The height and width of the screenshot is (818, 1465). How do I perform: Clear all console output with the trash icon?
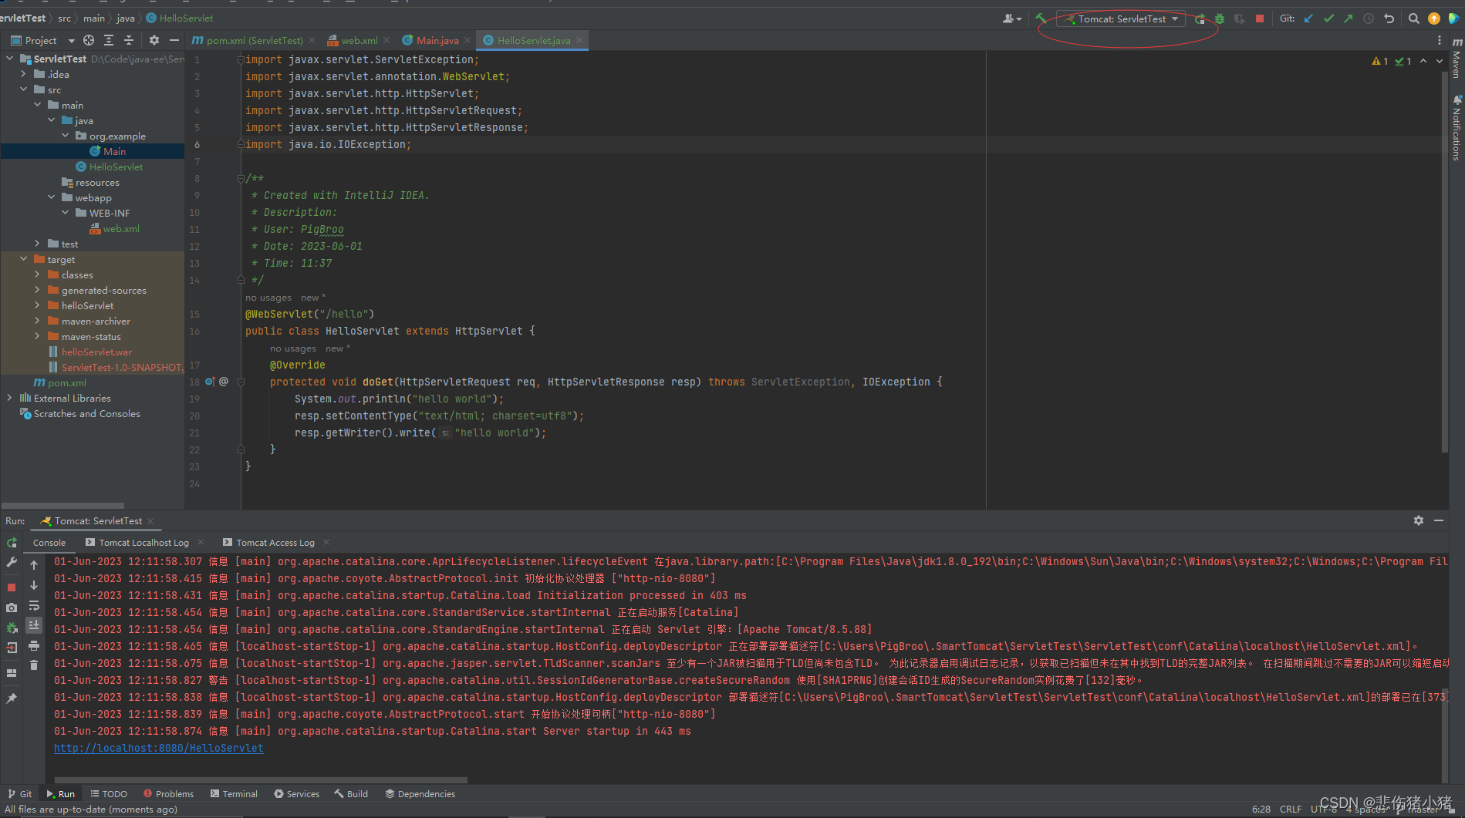[x=34, y=665]
